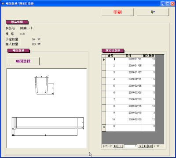Viewport: 176px width, 158px height.
Task: Select the row selector for record 8
Action: [x=104, y=108]
